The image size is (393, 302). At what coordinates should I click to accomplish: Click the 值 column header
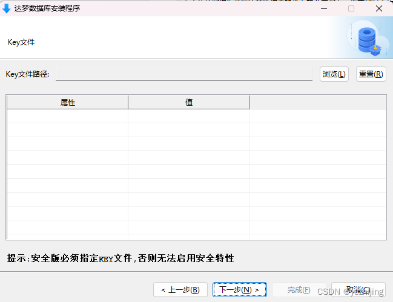point(189,102)
